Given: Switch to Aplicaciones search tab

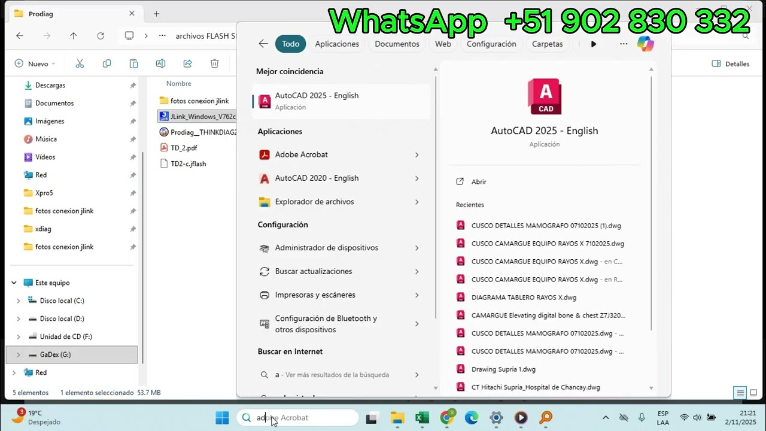Looking at the screenshot, I should coord(337,44).
